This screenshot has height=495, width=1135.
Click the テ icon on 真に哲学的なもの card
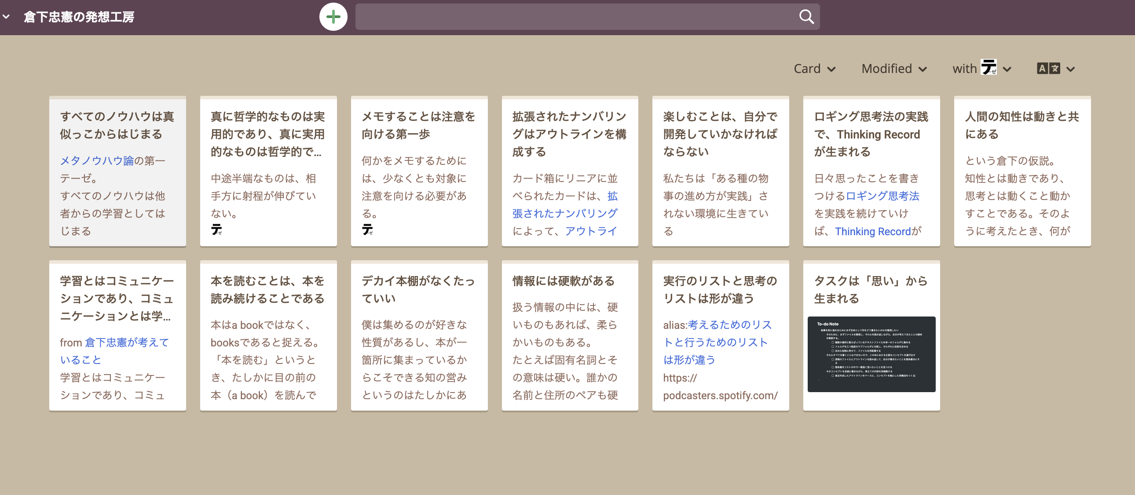(216, 229)
